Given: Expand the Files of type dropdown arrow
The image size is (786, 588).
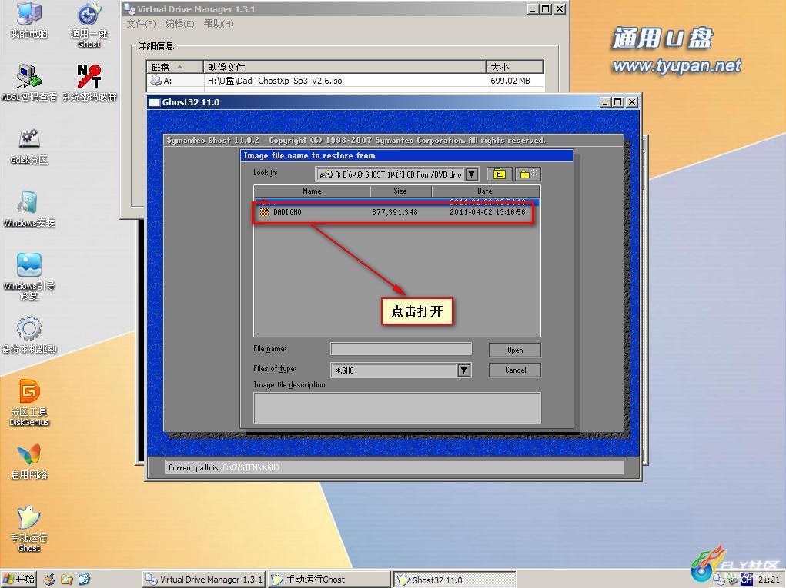Looking at the screenshot, I should click(x=463, y=370).
